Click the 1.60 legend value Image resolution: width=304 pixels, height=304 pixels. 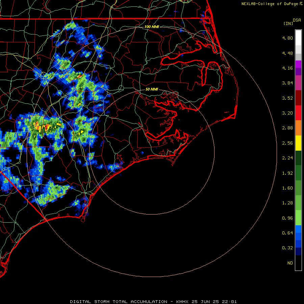287,188
